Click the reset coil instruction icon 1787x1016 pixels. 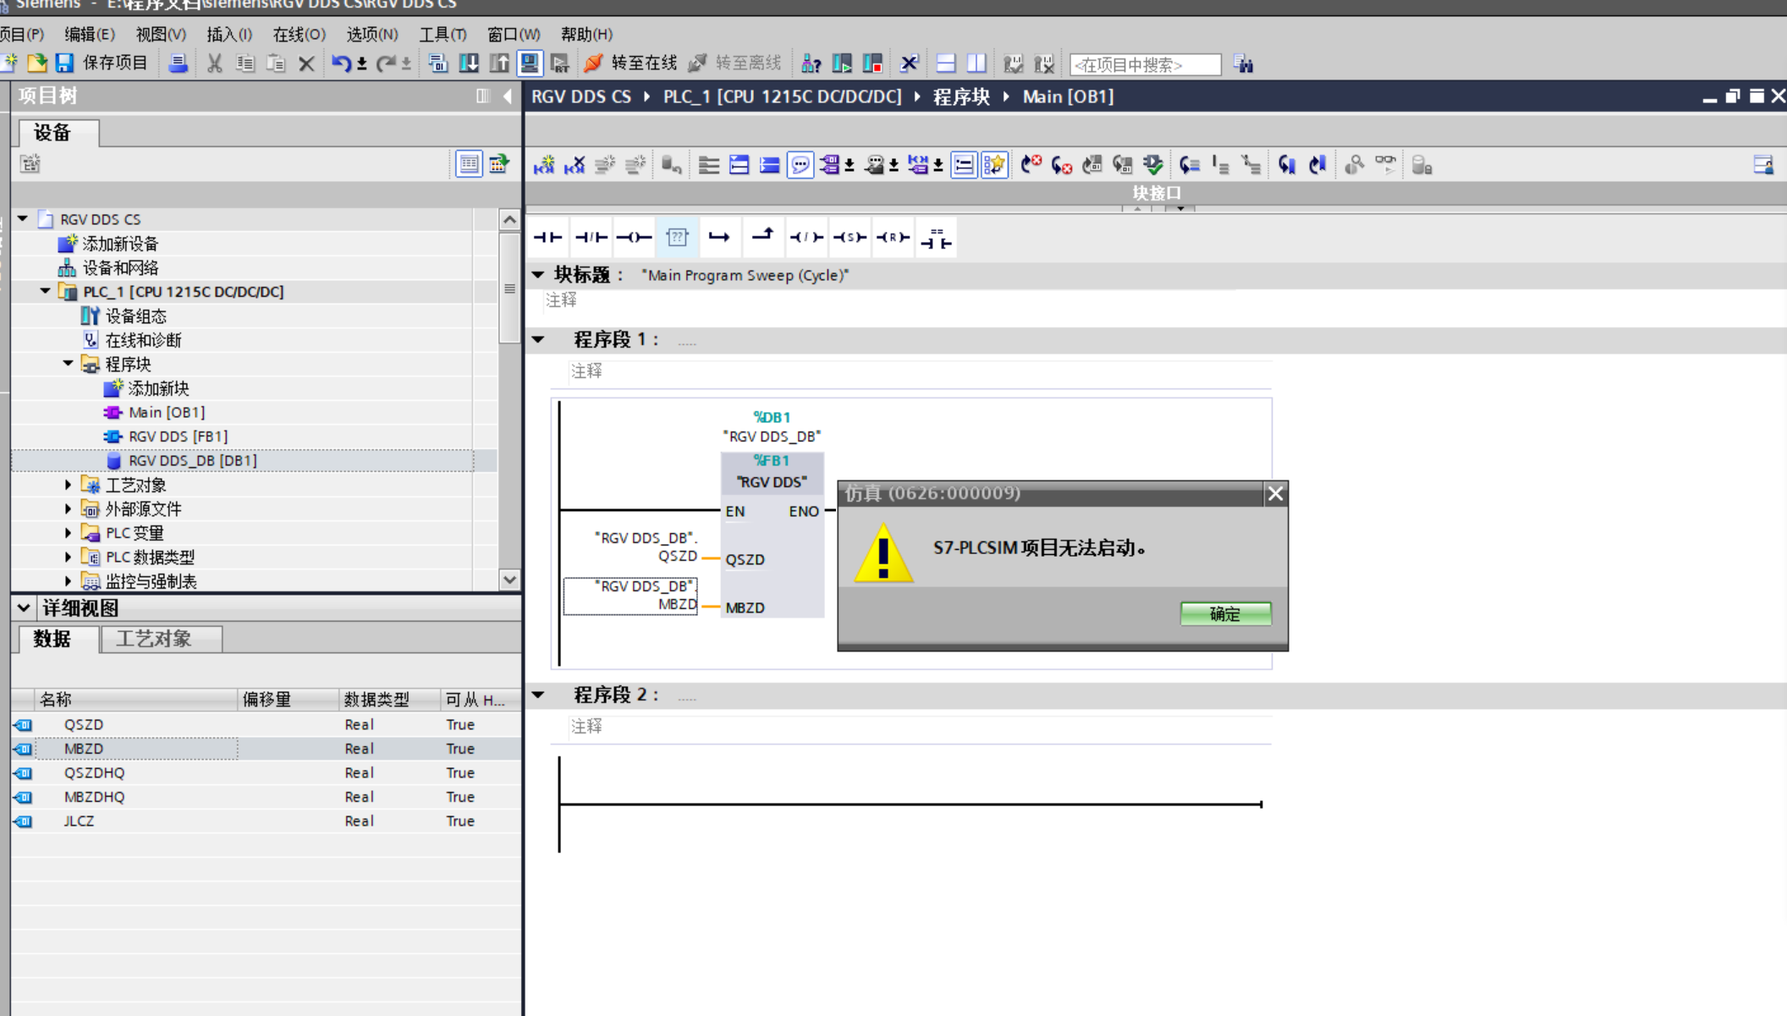coord(893,238)
